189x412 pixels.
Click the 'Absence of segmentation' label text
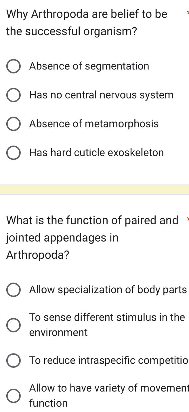pyautogui.click(x=89, y=66)
